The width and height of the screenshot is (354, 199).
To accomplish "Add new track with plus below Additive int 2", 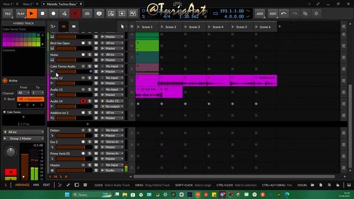I will pos(87,124).
